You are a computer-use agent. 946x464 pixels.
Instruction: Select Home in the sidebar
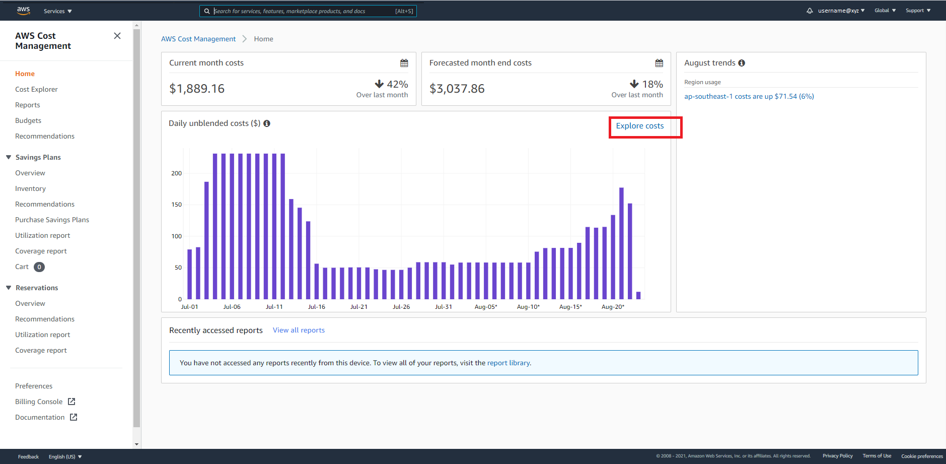[x=25, y=74]
